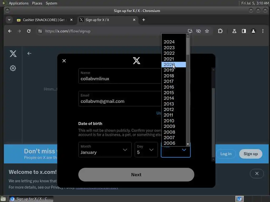
Task: Click the browser forward arrow
Action: tap(19, 31)
